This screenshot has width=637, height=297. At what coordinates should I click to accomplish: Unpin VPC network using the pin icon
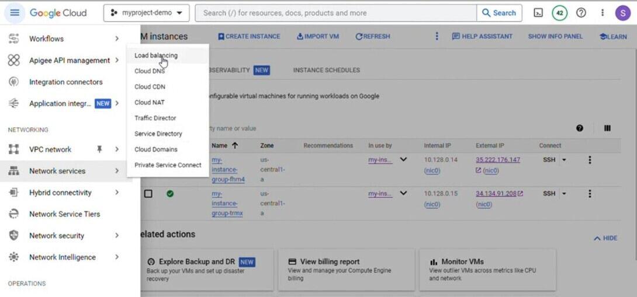tap(99, 149)
